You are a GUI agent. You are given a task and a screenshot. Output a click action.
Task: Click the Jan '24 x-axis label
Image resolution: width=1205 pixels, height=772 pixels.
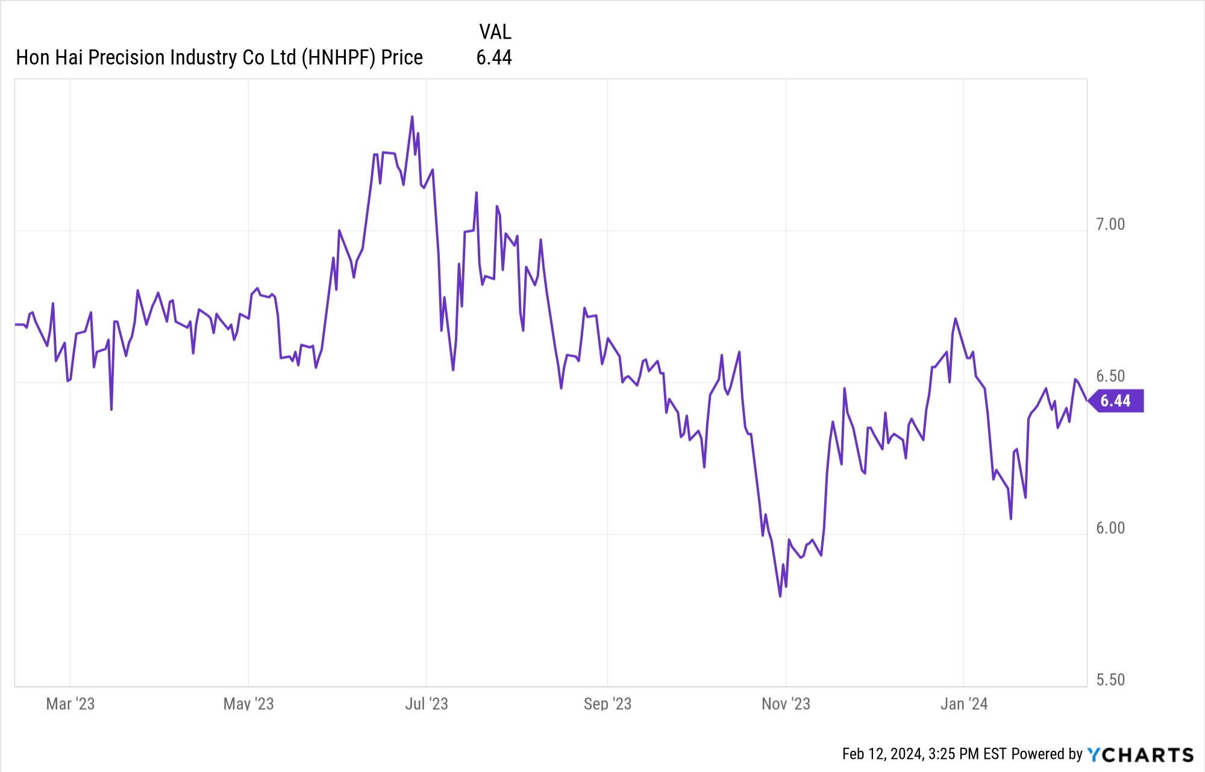coord(964,704)
